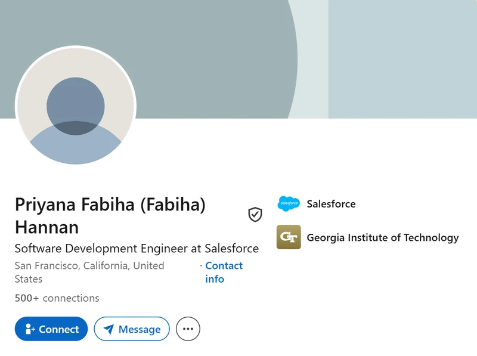Open Georgia Institute of Technology link

[383, 238]
